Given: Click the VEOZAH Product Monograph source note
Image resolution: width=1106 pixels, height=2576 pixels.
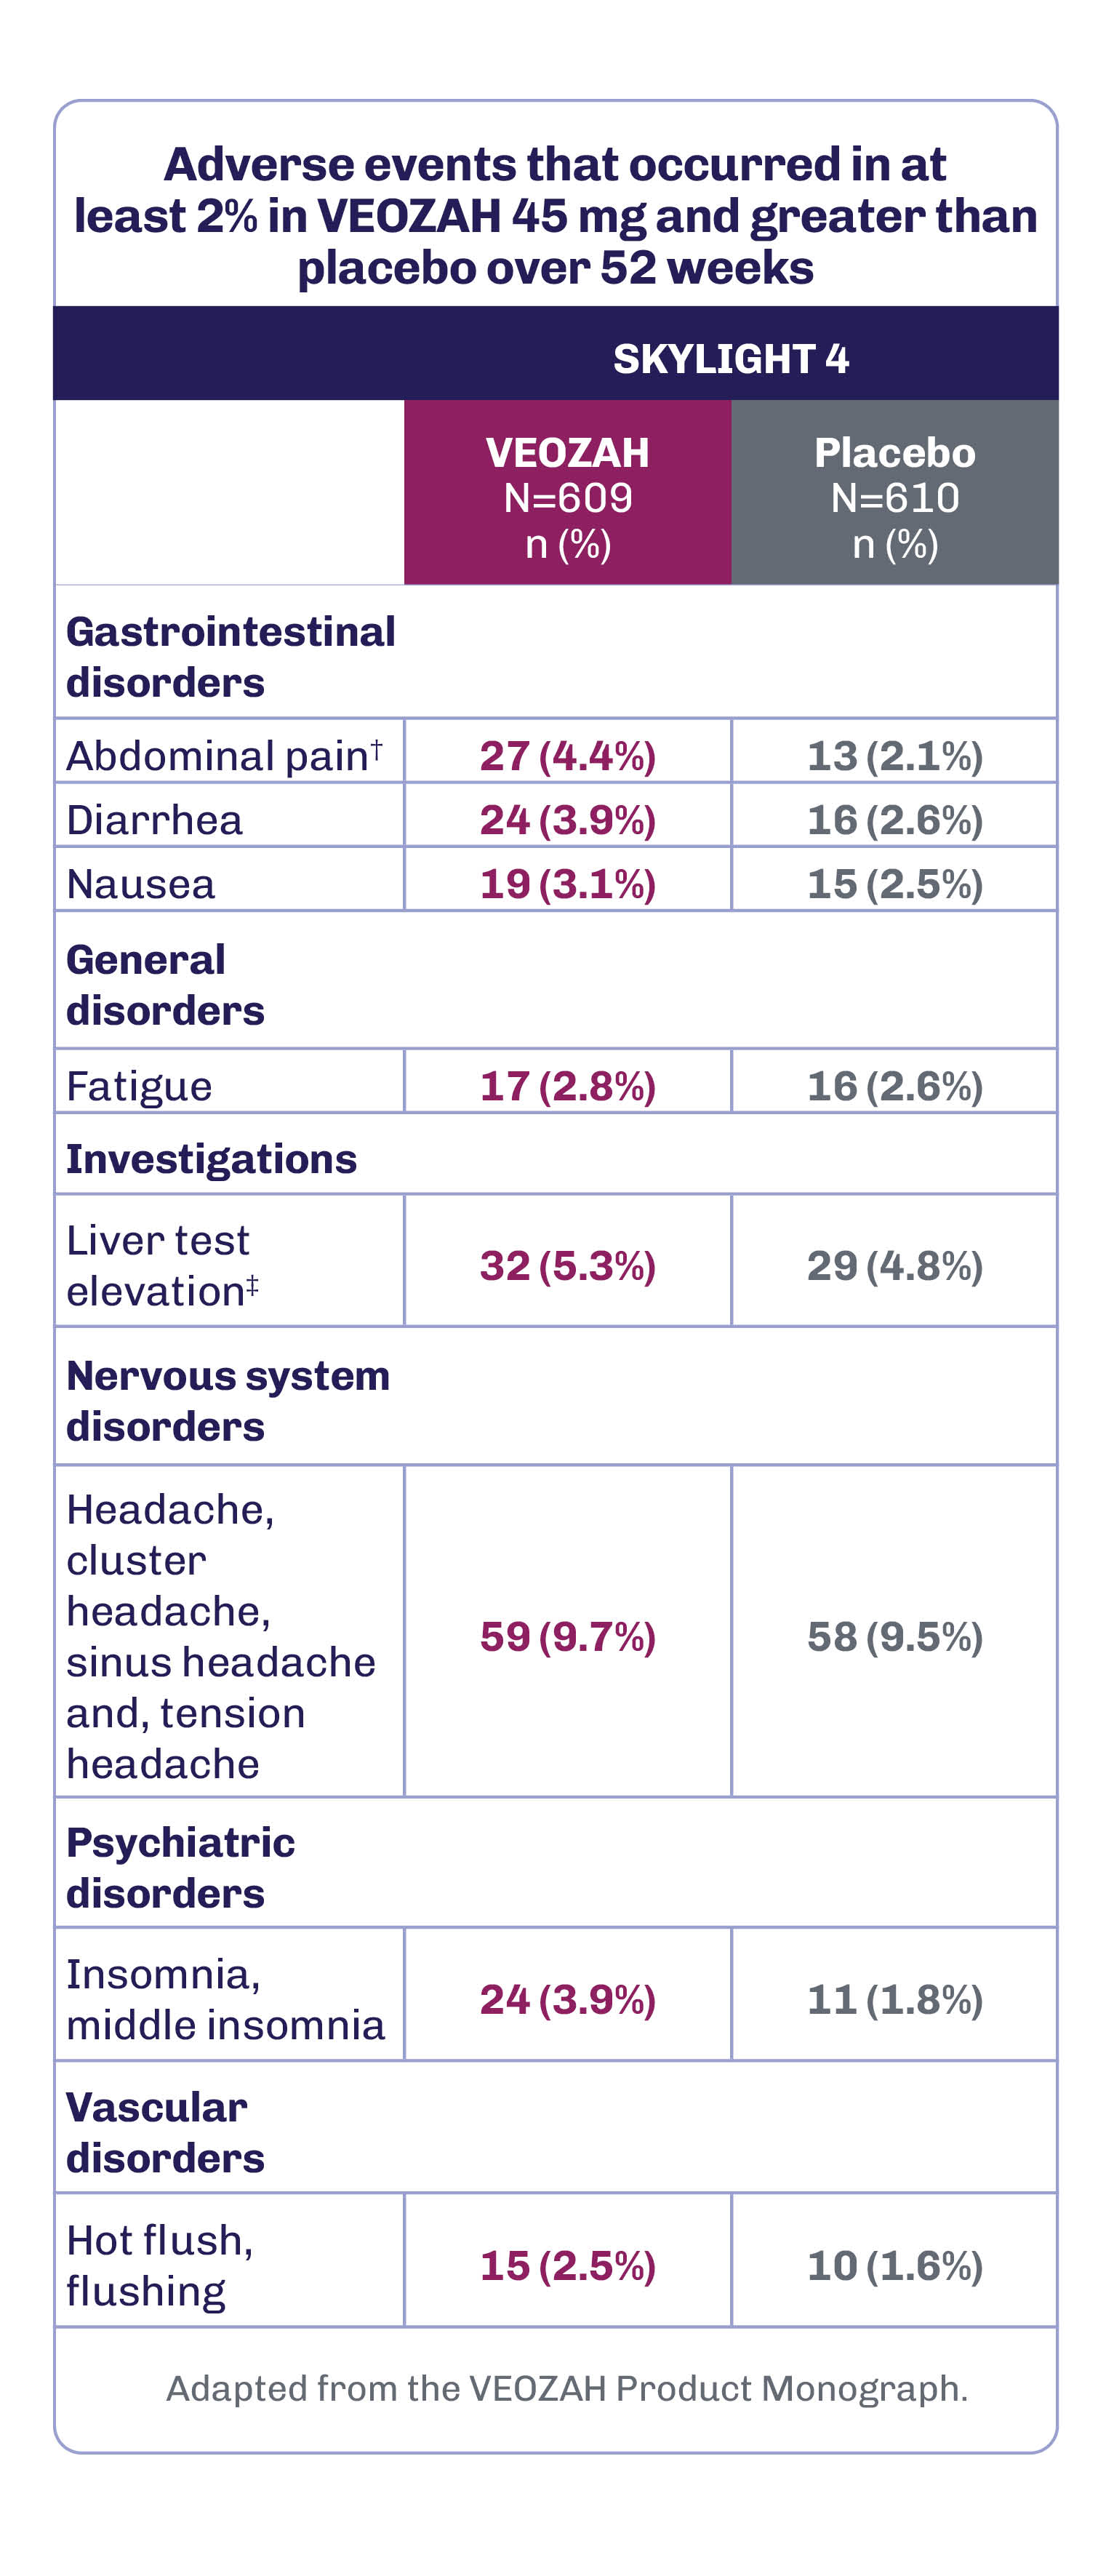Looking at the screenshot, I should coord(566,2388).
